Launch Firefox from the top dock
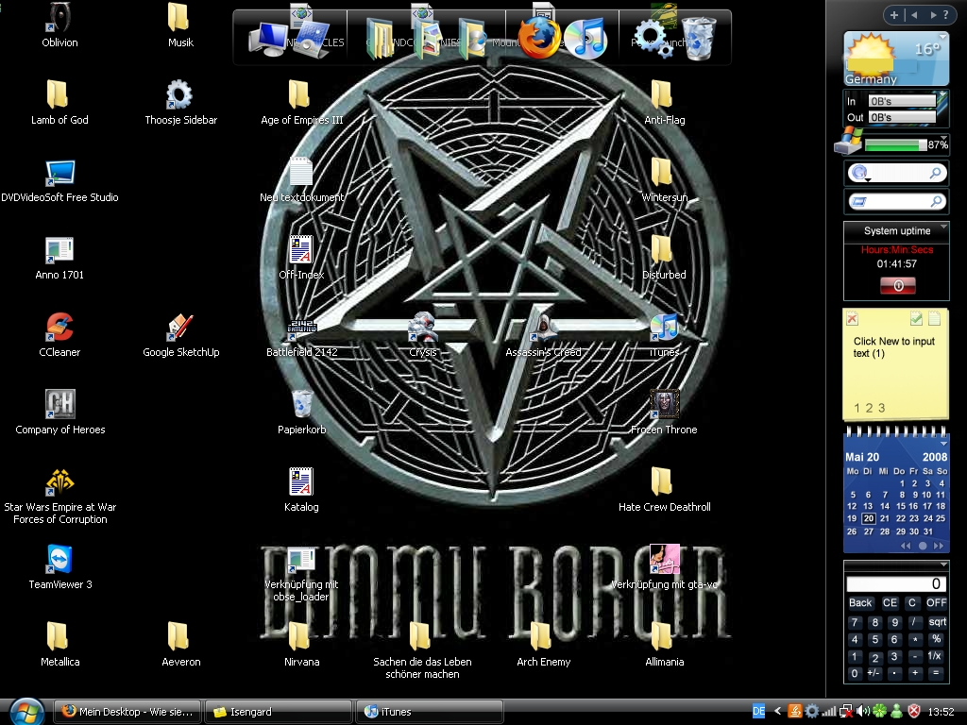The height and width of the screenshot is (725, 967). 539,39
